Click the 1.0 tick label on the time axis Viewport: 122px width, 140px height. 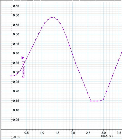[42, 133]
